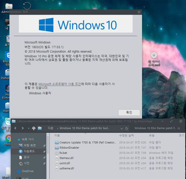This screenshot has height=179, width=186.
Task: Click the fix.bat gear file icon
Action: click(x=57, y=153)
